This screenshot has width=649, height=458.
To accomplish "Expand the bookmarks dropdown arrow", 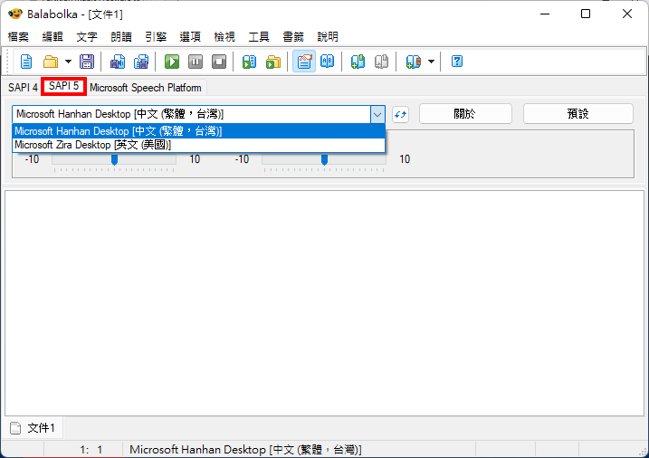I will [x=431, y=62].
